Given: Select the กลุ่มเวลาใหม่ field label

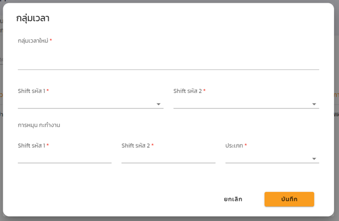Looking at the screenshot, I should [34, 41].
